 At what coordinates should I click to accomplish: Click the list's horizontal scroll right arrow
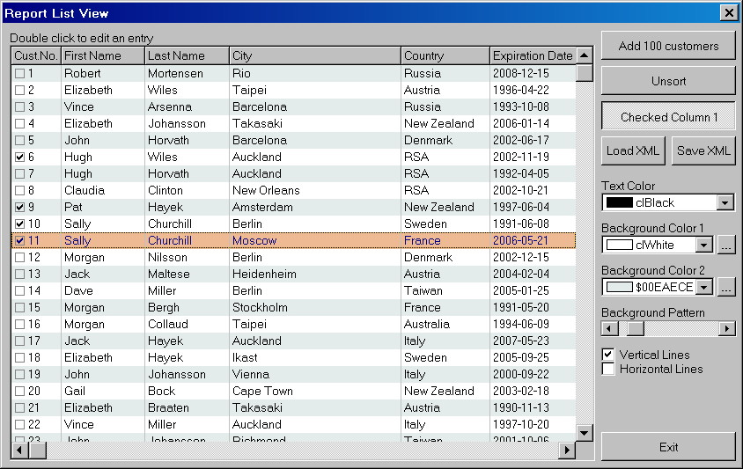[x=567, y=451]
